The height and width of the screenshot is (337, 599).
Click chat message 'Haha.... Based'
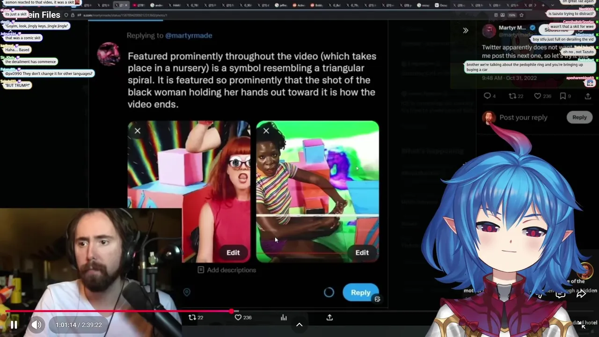click(x=17, y=50)
